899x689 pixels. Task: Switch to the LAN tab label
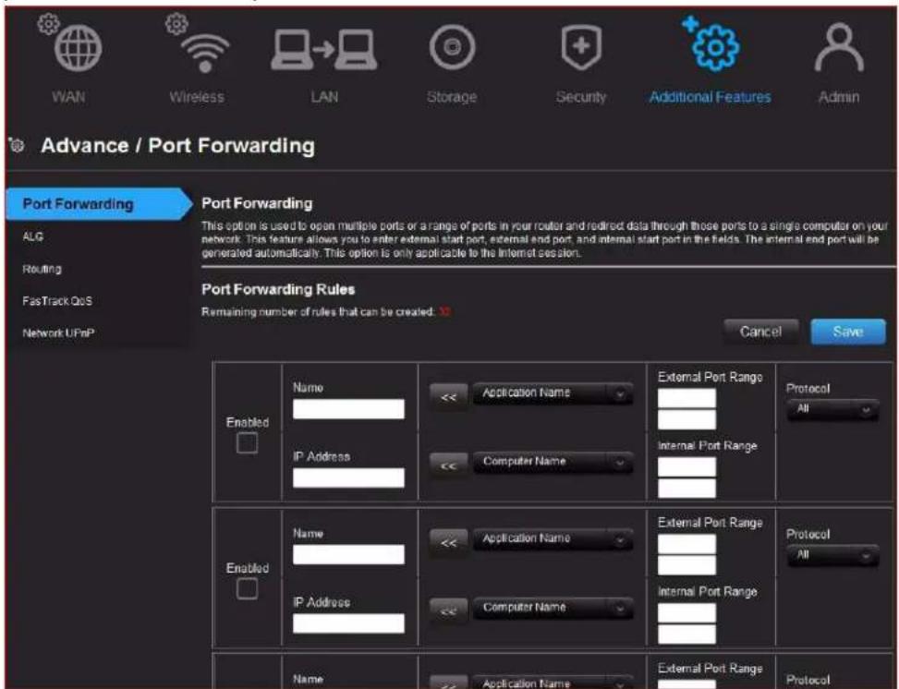(324, 97)
